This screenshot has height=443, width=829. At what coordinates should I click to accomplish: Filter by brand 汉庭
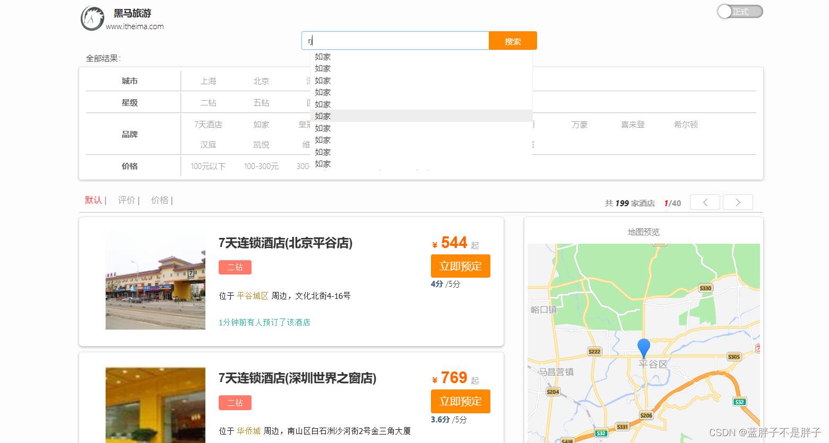coord(208,145)
